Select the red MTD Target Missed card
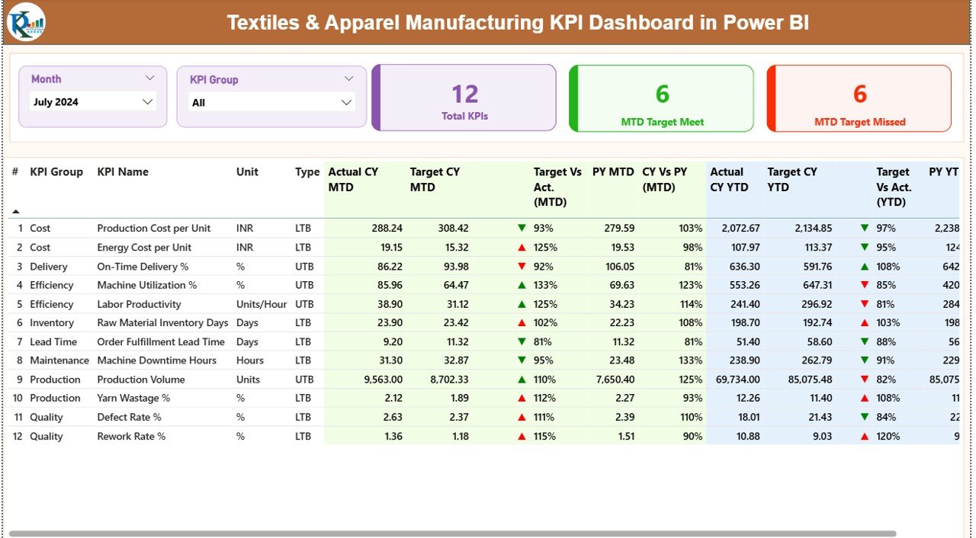Screen dimensions: 976x538 [x=859, y=98]
